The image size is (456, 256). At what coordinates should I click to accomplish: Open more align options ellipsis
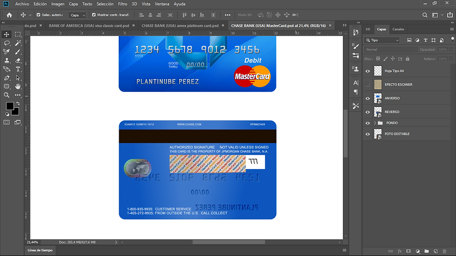(228, 15)
